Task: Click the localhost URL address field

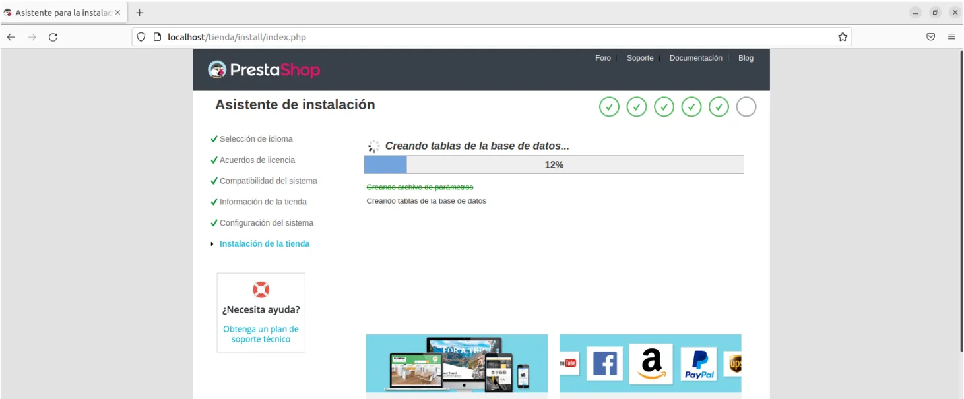Action: [x=462, y=37]
